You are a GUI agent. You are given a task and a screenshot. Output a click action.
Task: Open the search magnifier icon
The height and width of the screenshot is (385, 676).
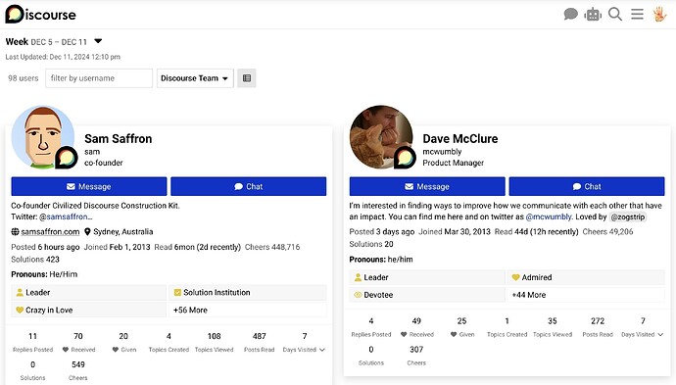pyautogui.click(x=615, y=15)
